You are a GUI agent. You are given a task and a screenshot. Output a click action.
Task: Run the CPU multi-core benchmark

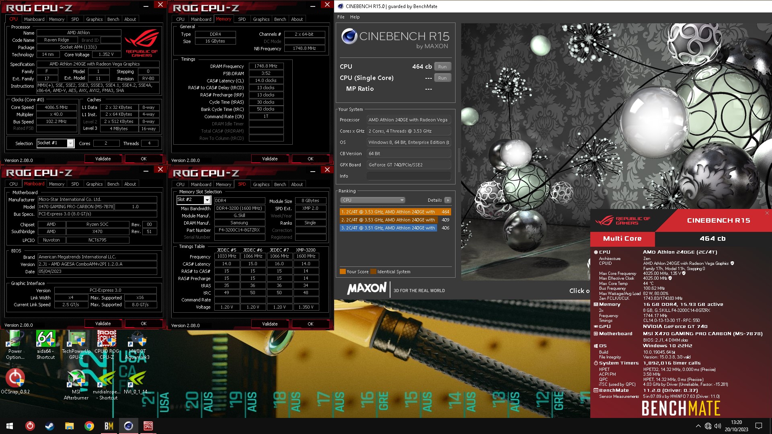[442, 67]
